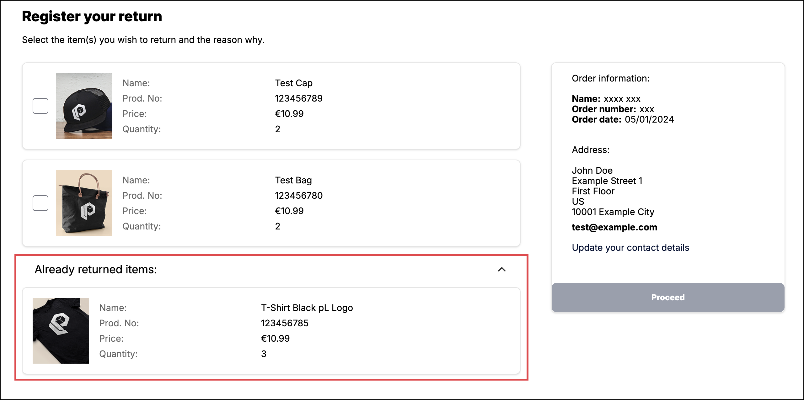Click the Test Bag product image
Image resolution: width=804 pixels, height=400 pixels.
[84, 203]
